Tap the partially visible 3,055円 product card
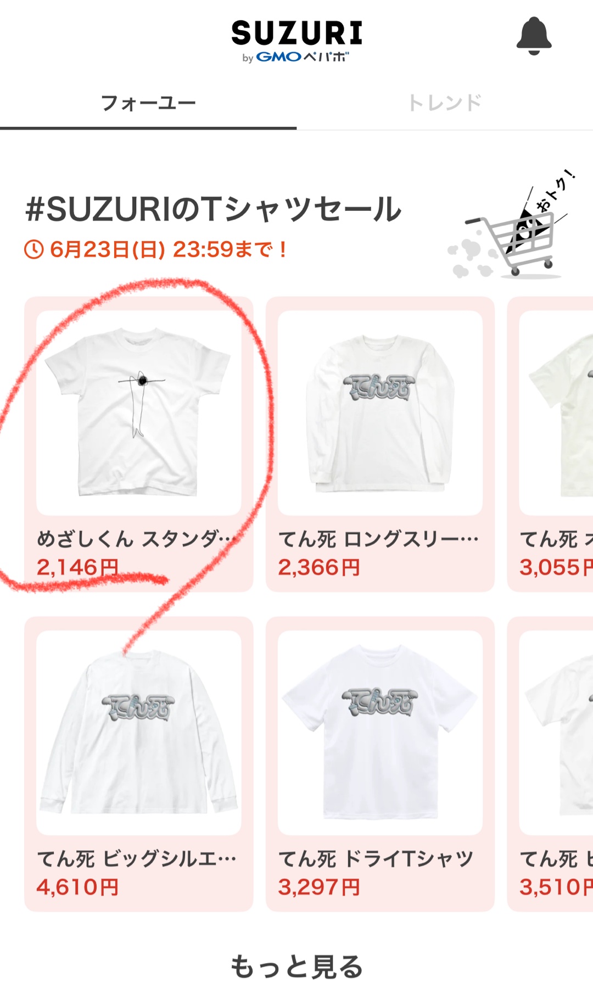 pos(550,444)
